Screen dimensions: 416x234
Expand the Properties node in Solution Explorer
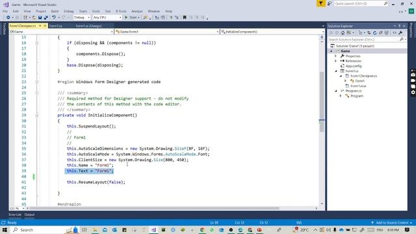[x=335, y=56]
